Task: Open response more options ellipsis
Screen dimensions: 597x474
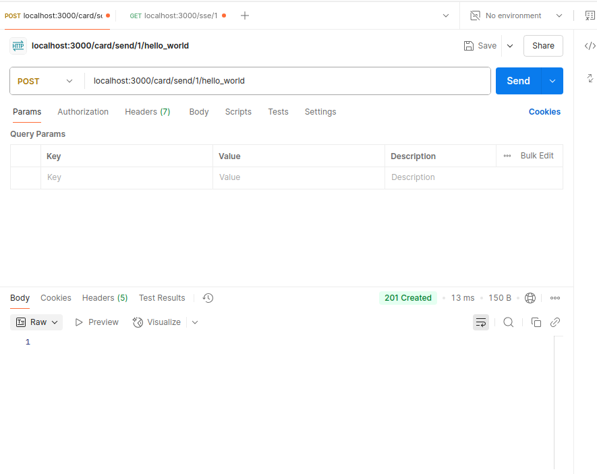Action: tap(555, 298)
